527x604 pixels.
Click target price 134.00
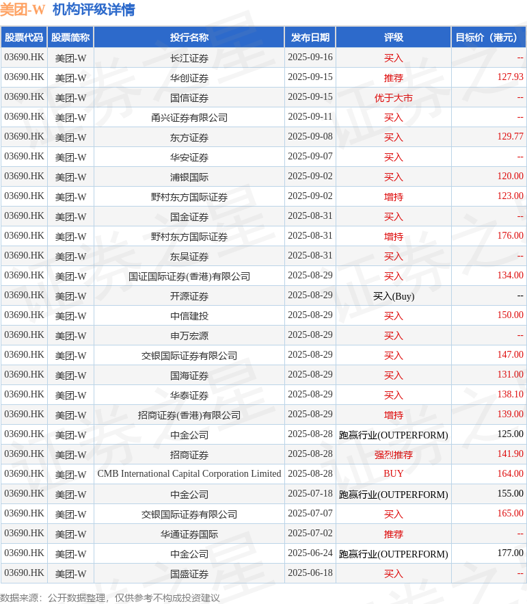point(510,275)
